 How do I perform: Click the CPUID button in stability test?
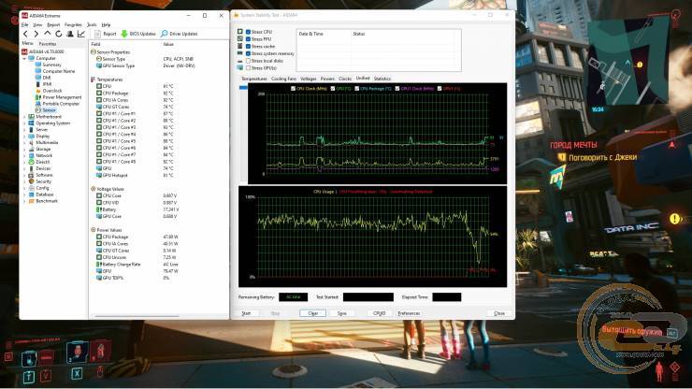[379, 313]
